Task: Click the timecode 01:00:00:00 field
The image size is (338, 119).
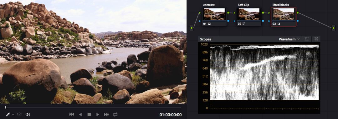Action: click(171, 115)
